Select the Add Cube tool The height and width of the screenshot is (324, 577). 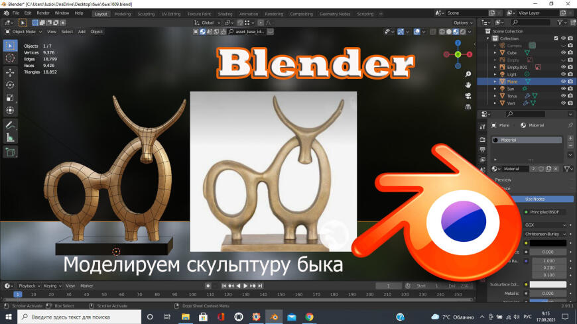click(x=10, y=152)
